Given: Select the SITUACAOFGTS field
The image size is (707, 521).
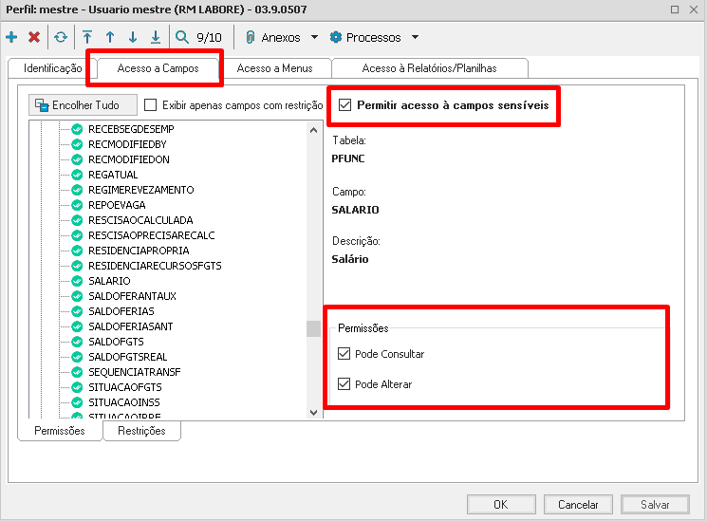Looking at the screenshot, I should click(x=125, y=387).
